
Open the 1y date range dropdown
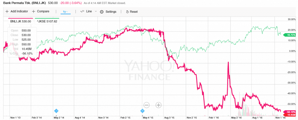point(65,12)
